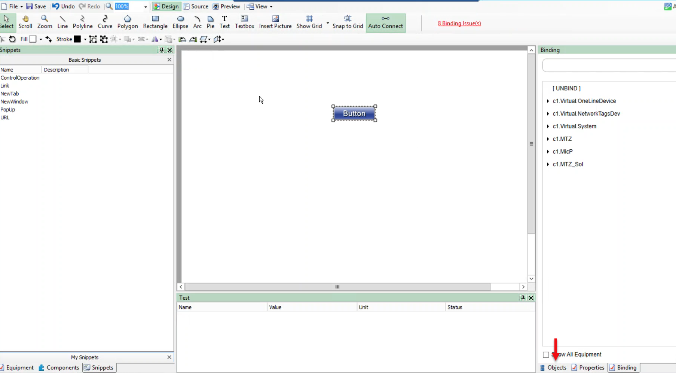The image size is (676, 373).
Task: Click the Binding search input field
Action: [x=609, y=65]
